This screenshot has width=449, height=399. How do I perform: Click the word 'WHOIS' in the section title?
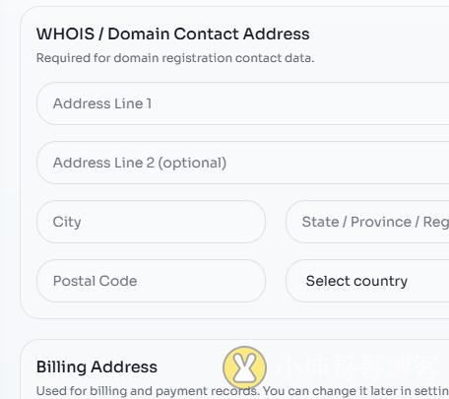tap(66, 33)
